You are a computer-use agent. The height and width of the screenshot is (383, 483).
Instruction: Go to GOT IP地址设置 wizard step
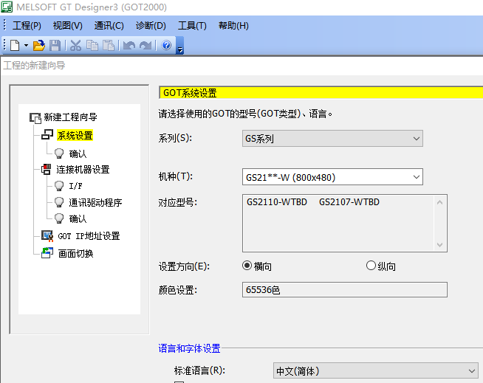88,236
